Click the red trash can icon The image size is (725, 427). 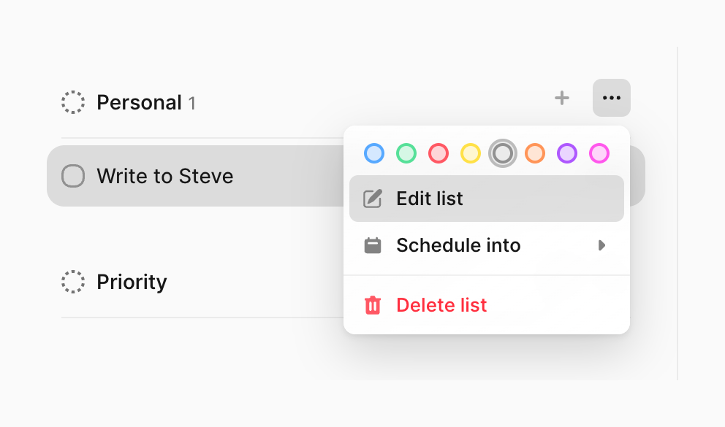tap(373, 305)
